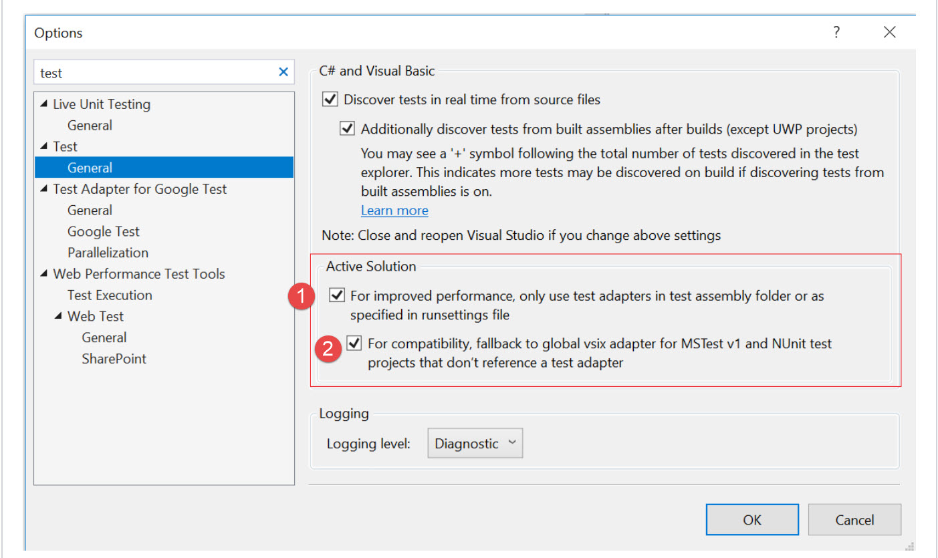Close the Options dialog window
This screenshot has width=938, height=558.
coord(889,32)
